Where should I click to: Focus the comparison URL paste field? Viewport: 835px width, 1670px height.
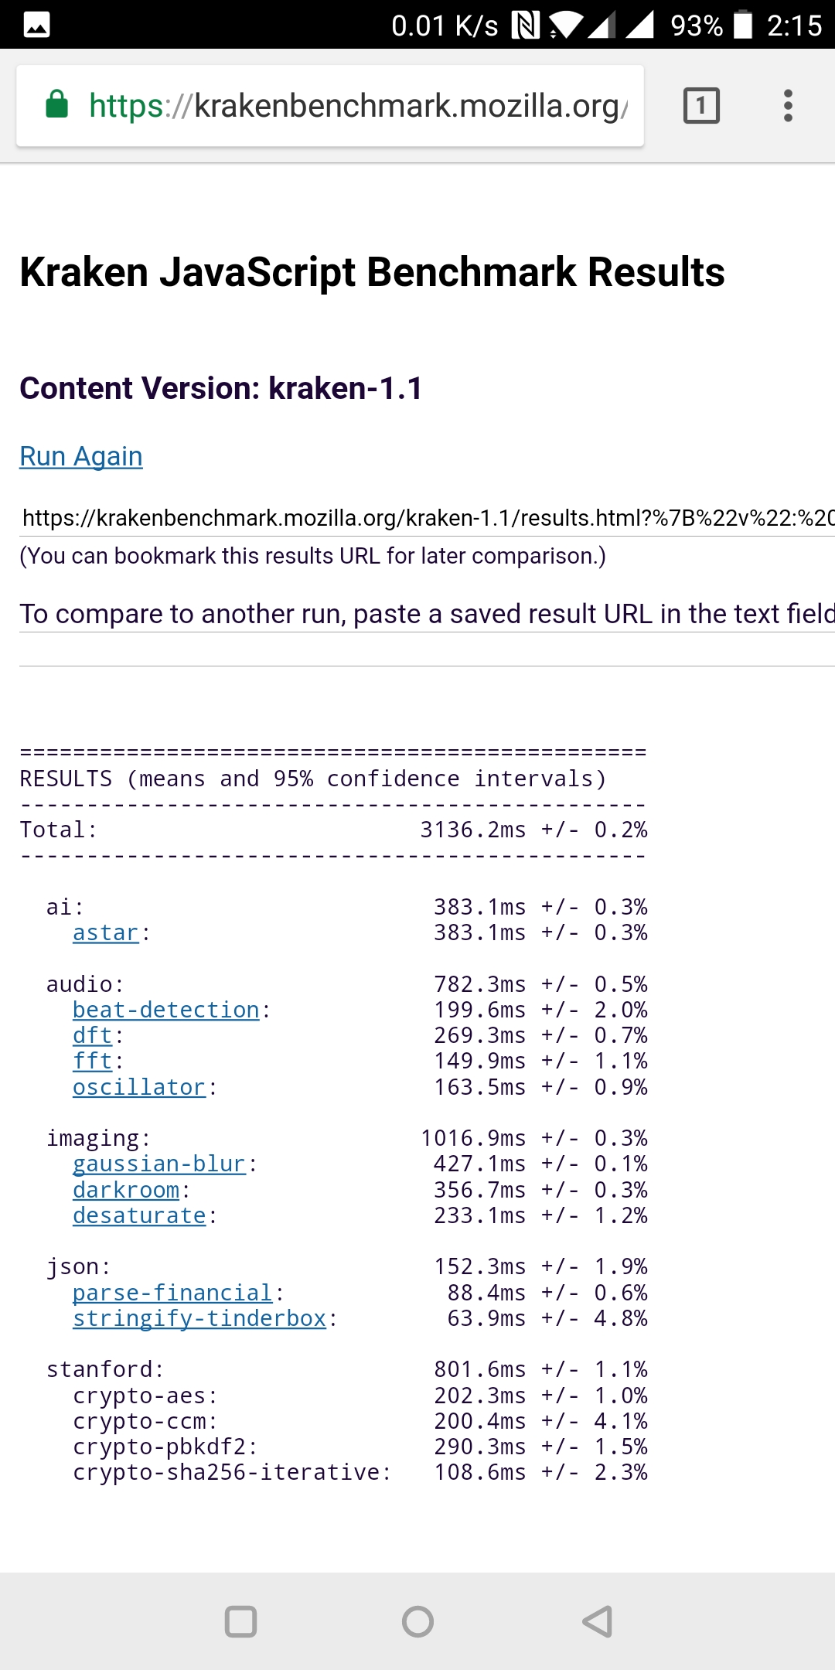(x=427, y=614)
